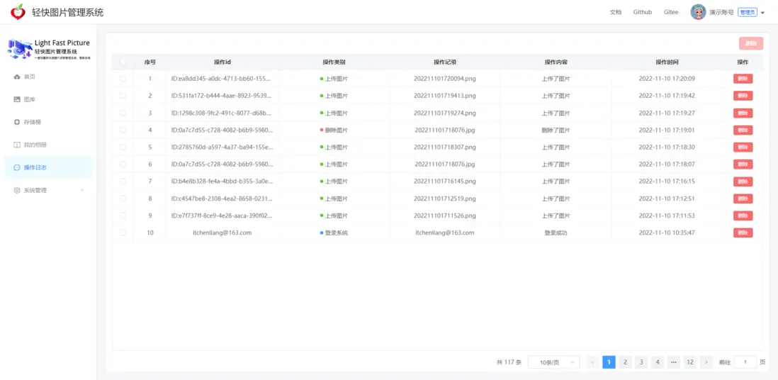The height and width of the screenshot is (380, 778).
Task: Click the 前往 page number input field
Action: point(745,362)
